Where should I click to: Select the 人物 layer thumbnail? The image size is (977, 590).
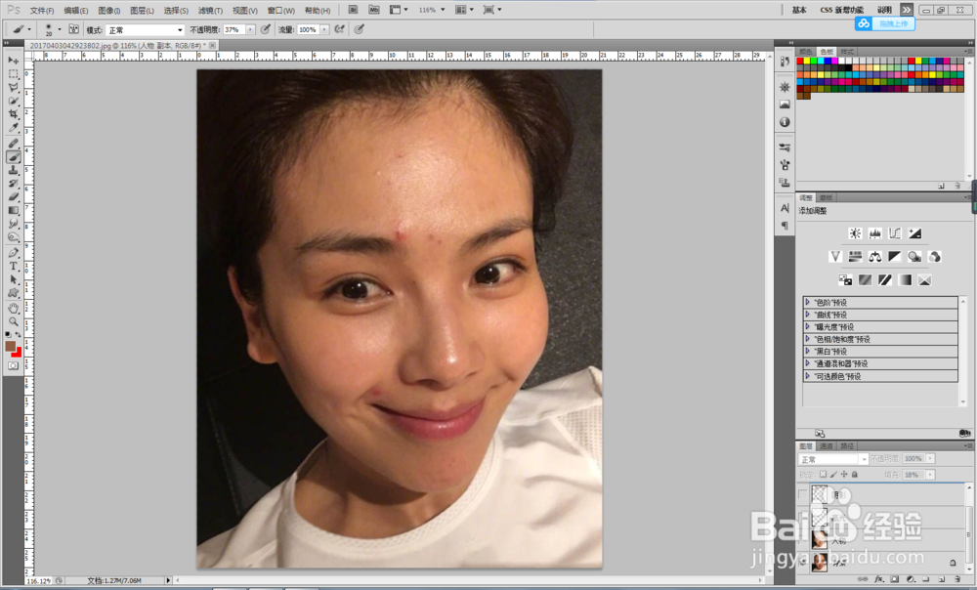(x=820, y=539)
